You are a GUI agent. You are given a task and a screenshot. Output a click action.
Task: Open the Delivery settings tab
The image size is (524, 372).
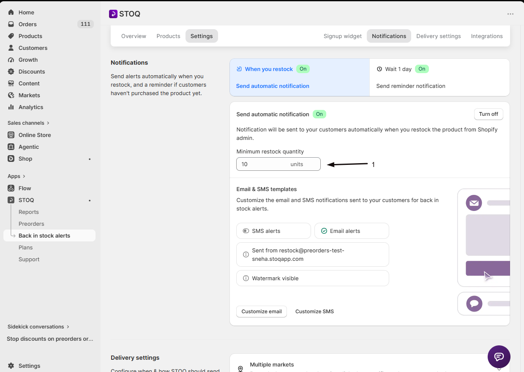click(439, 36)
